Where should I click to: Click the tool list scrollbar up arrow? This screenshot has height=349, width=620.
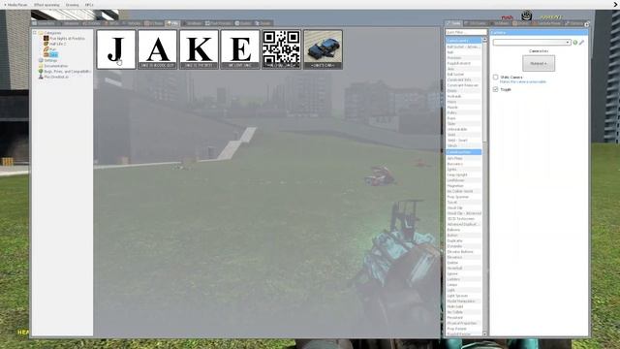(x=485, y=40)
